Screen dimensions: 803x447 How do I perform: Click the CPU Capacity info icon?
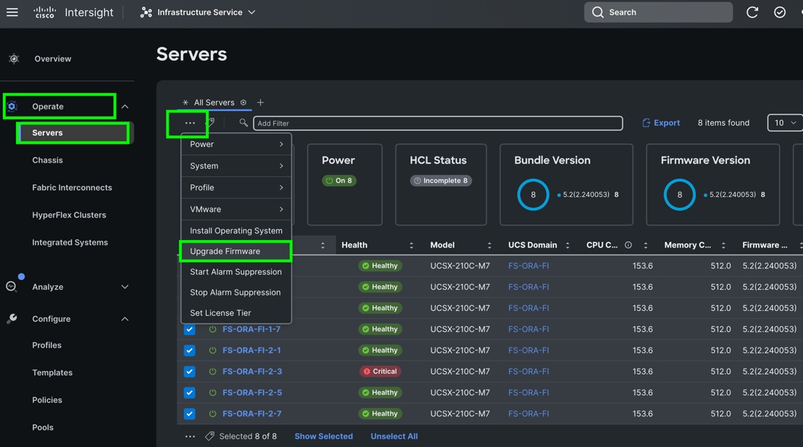point(628,245)
